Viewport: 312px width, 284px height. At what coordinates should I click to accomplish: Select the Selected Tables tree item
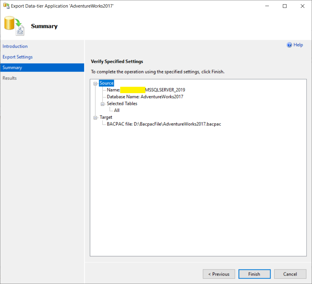pos(122,103)
